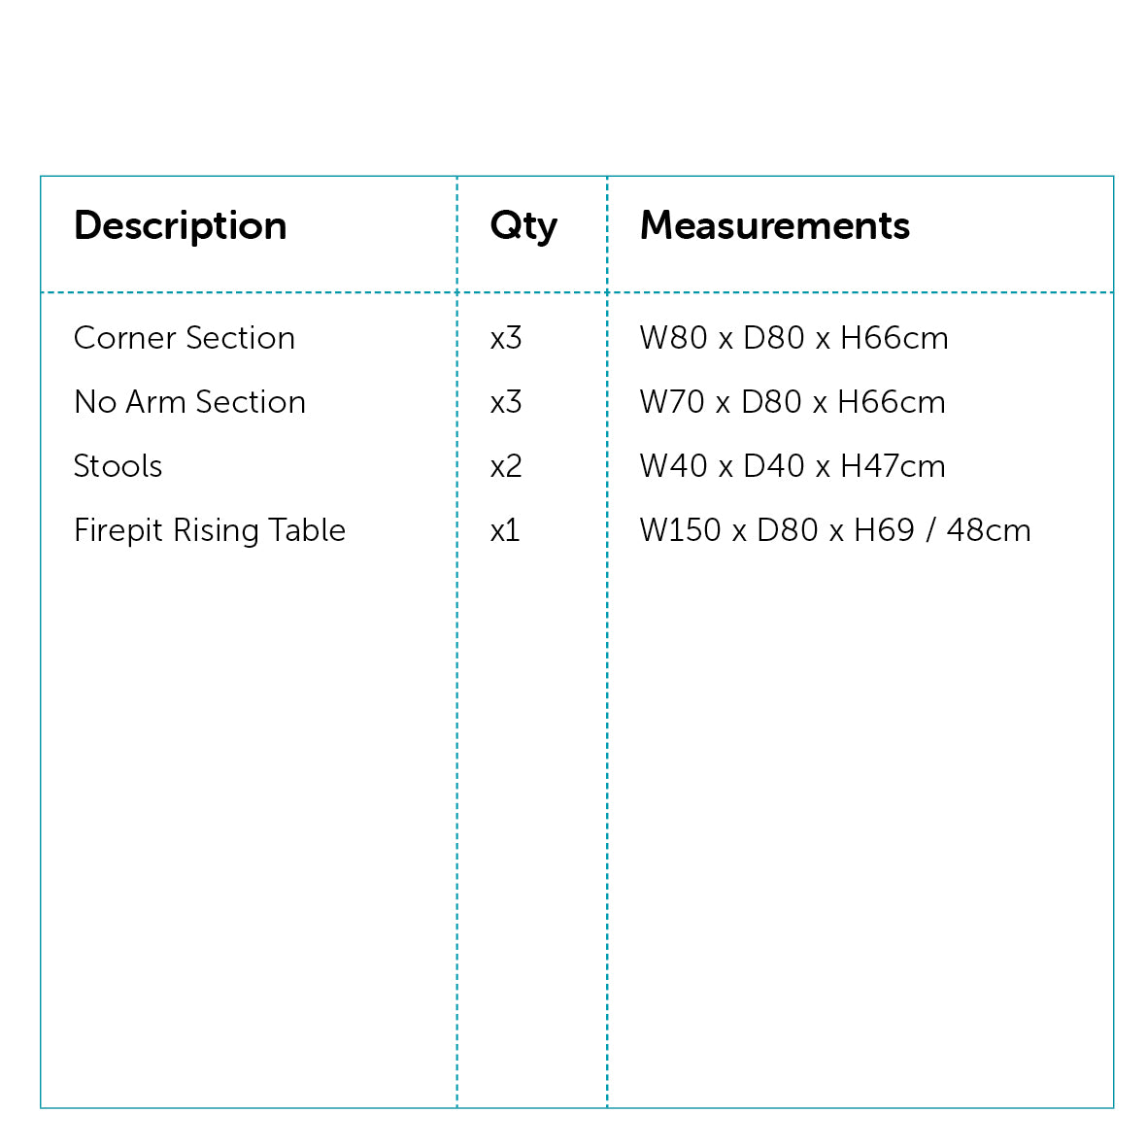Click the x3 quantity for Corner Section
Screen dimensions: 1147x1147
pyautogui.click(x=506, y=339)
